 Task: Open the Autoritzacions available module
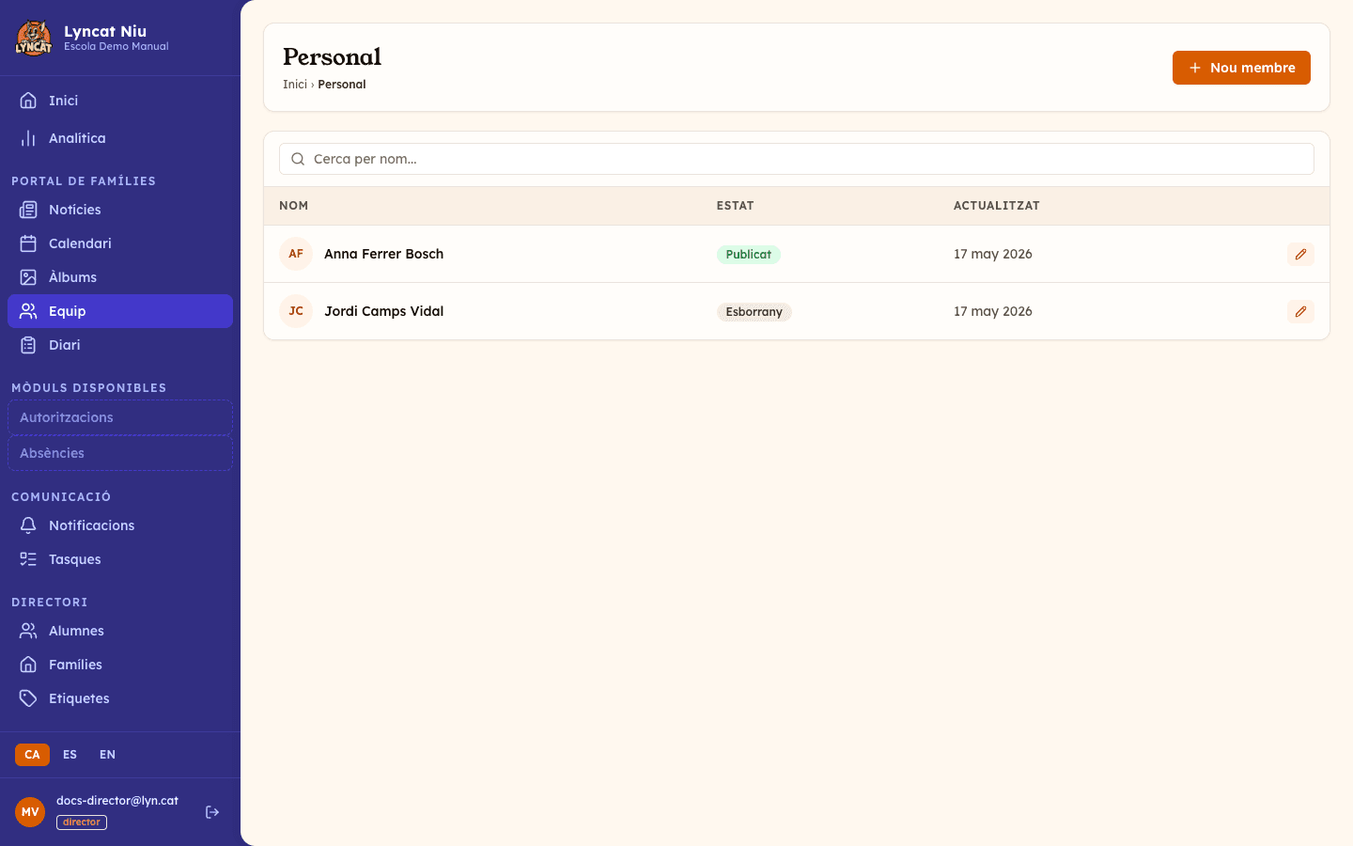(x=120, y=417)
